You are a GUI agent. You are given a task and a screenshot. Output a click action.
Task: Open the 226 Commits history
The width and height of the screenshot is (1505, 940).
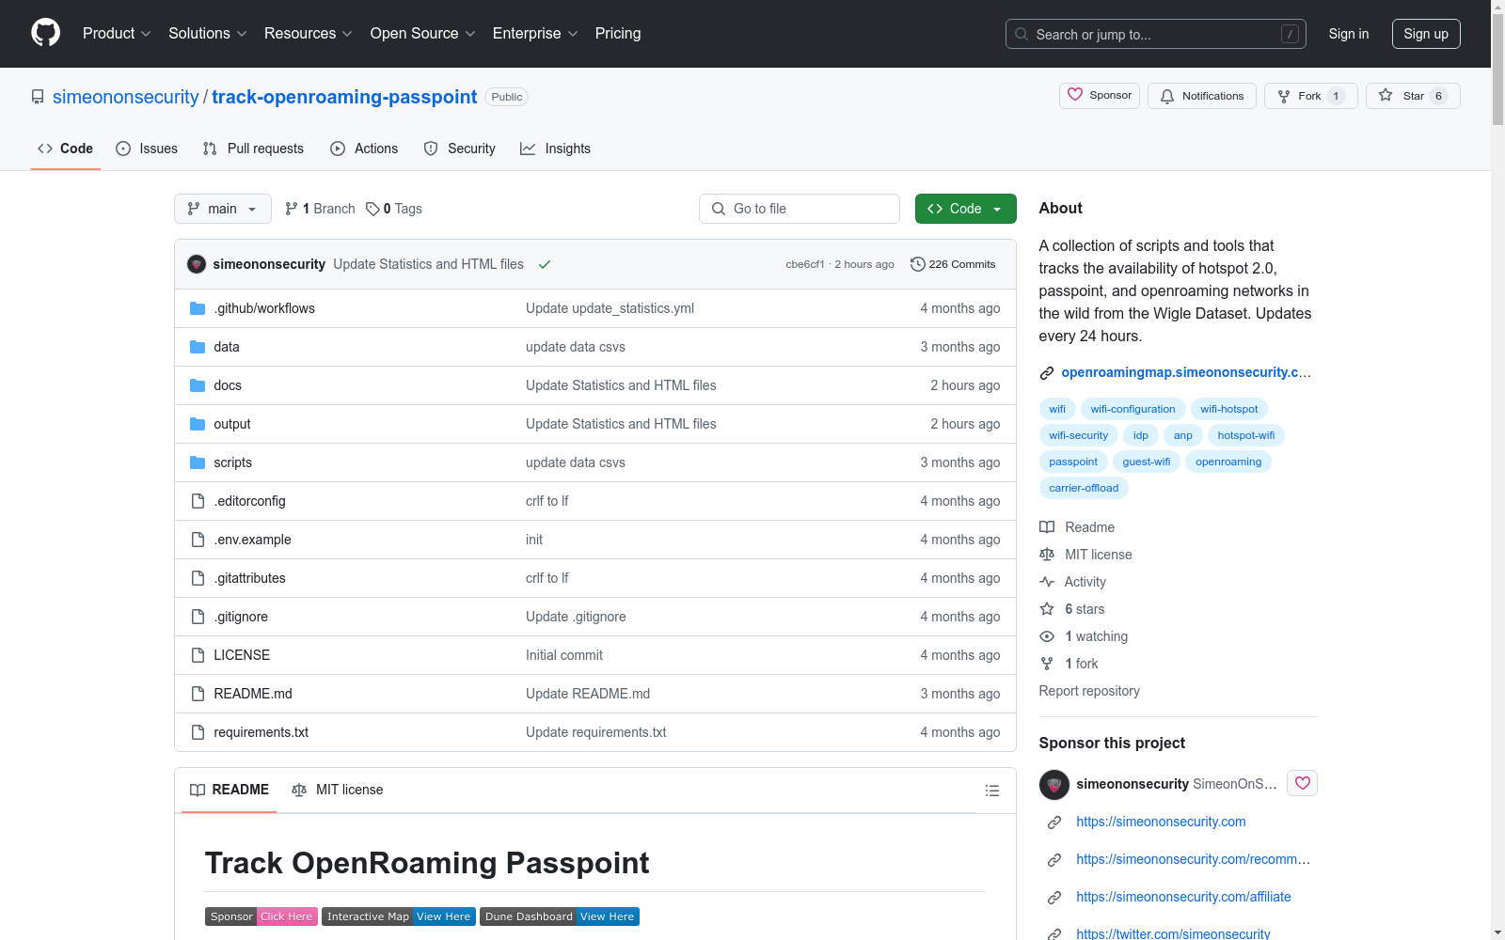pos(953,264)
